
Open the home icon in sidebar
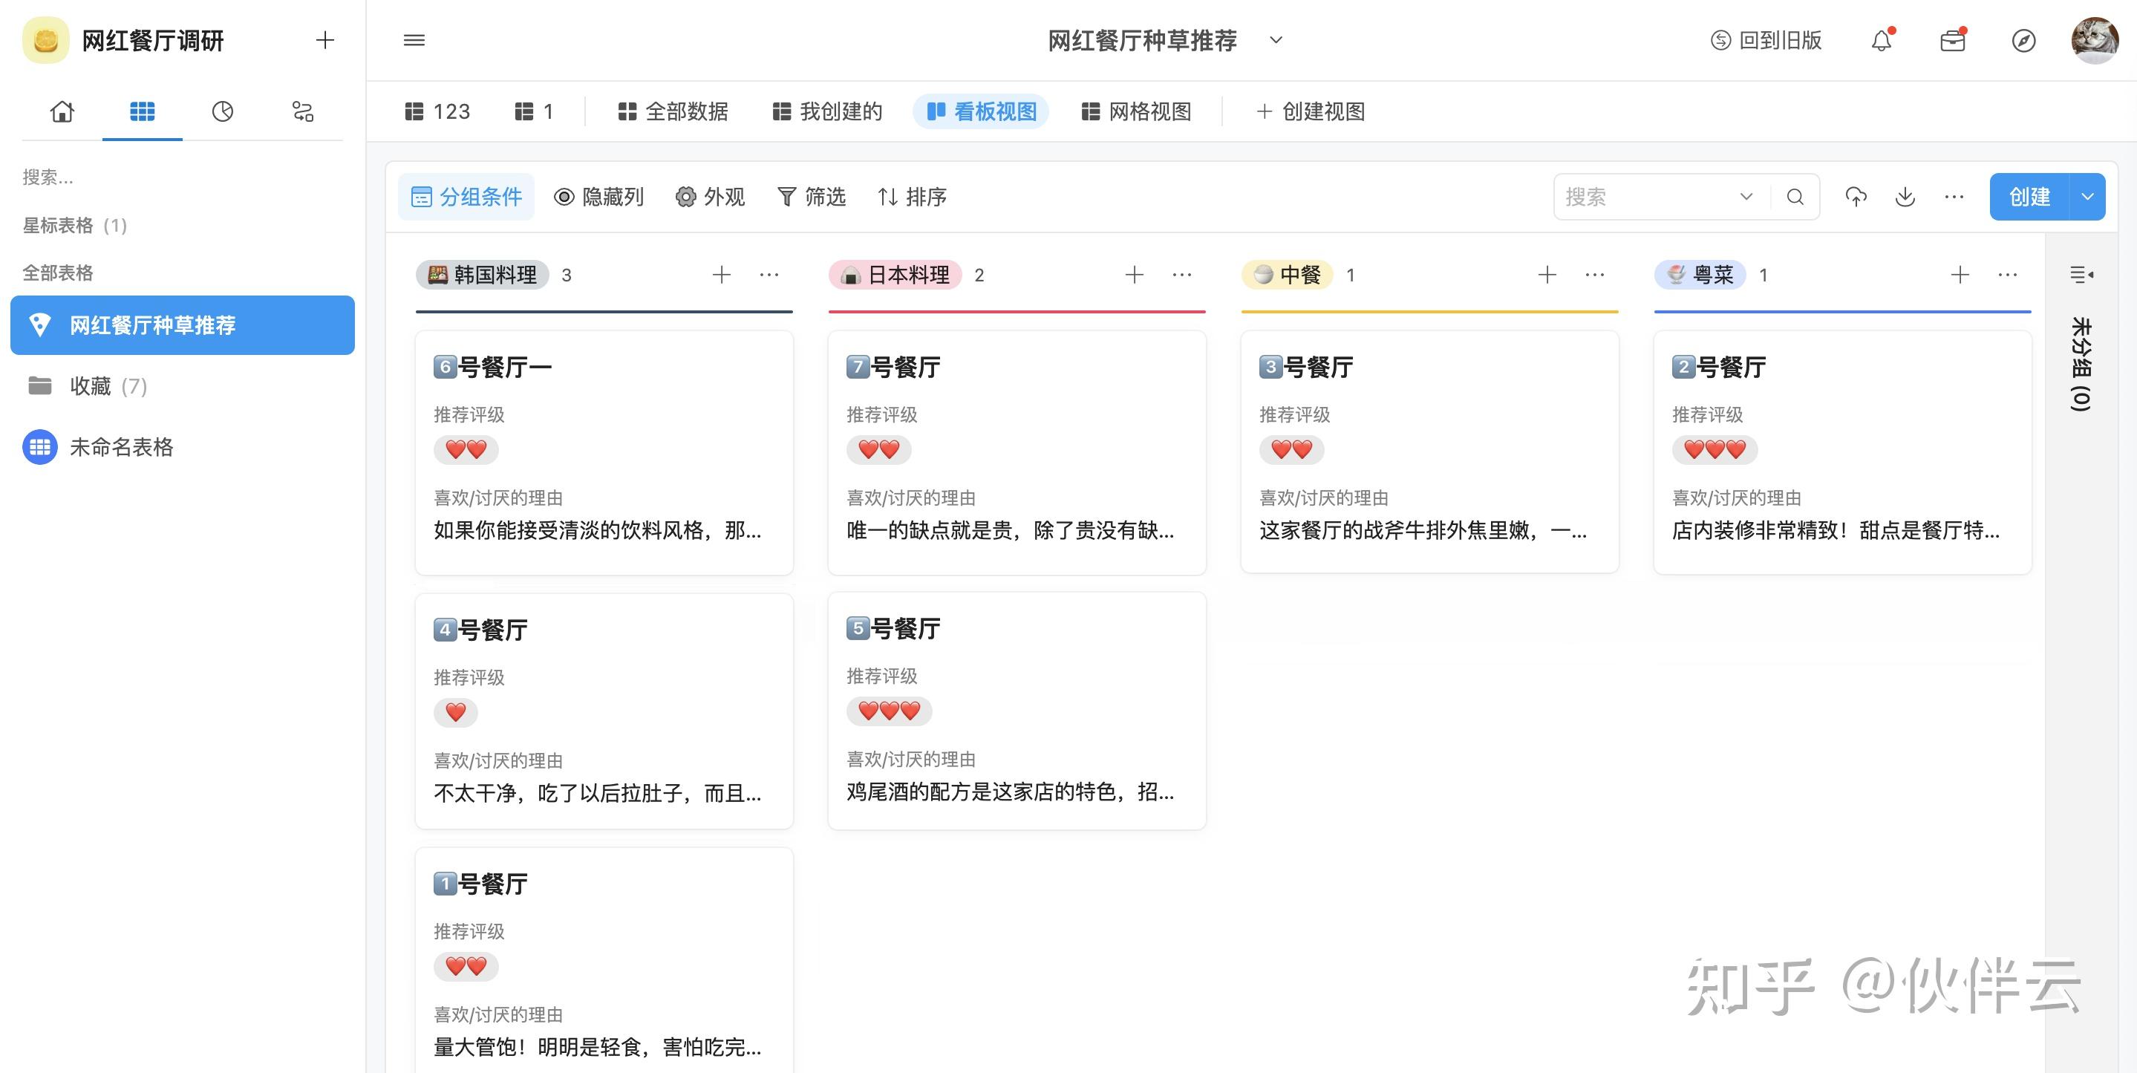click(x=62, y=111)
